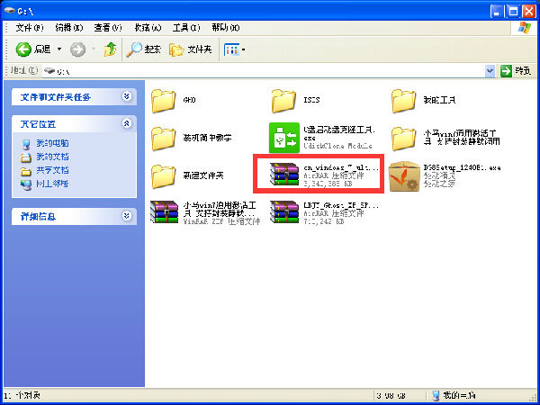Image resolution: width=540 pixels, height=405 pixels.
Task: Click the Back navigation arrow icon
Action: tap(23, 49)
